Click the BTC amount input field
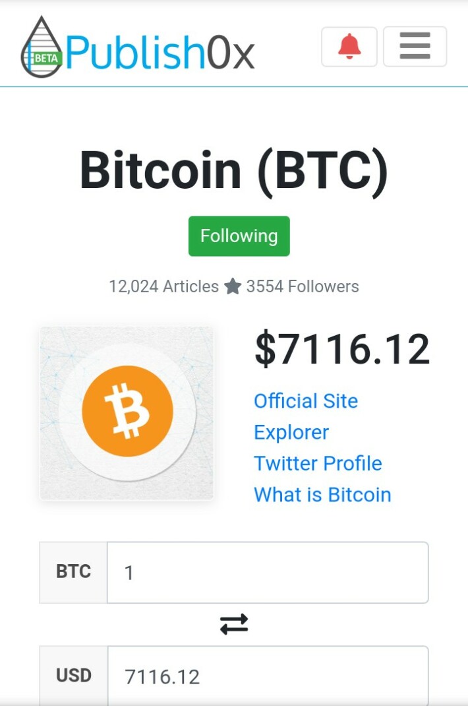This screenshot has height=706, width=468. [268, 572]
